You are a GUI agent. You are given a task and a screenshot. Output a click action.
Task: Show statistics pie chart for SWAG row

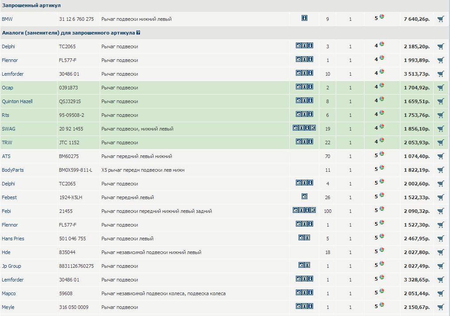382,127
